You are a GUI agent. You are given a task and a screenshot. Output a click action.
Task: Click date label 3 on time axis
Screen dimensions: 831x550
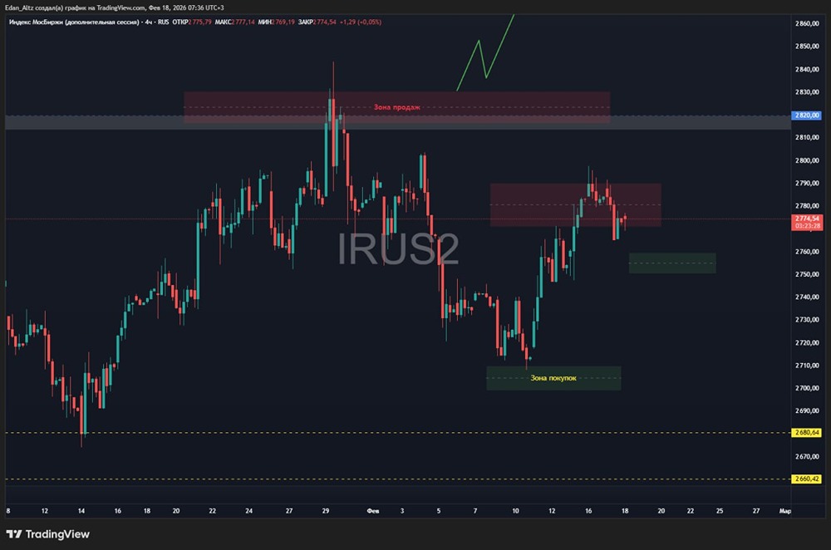pos(402,511)
